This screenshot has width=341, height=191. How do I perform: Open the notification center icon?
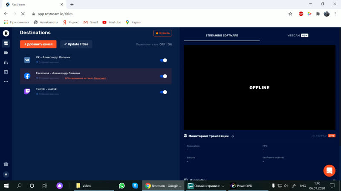[x=332, y=186]
